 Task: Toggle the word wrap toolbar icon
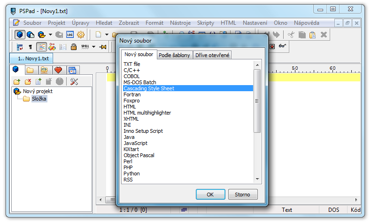tap(20, 46)
